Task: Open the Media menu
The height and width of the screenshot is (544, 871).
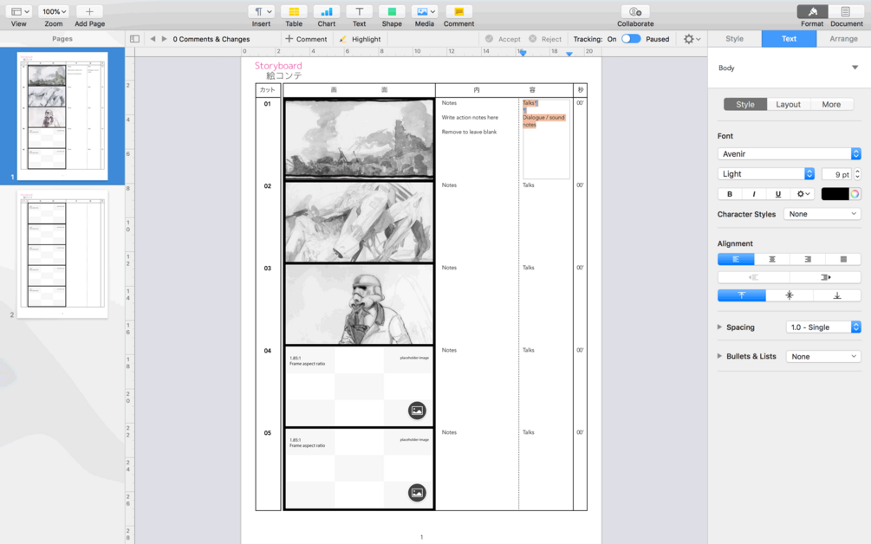Action: coord(425,11)
